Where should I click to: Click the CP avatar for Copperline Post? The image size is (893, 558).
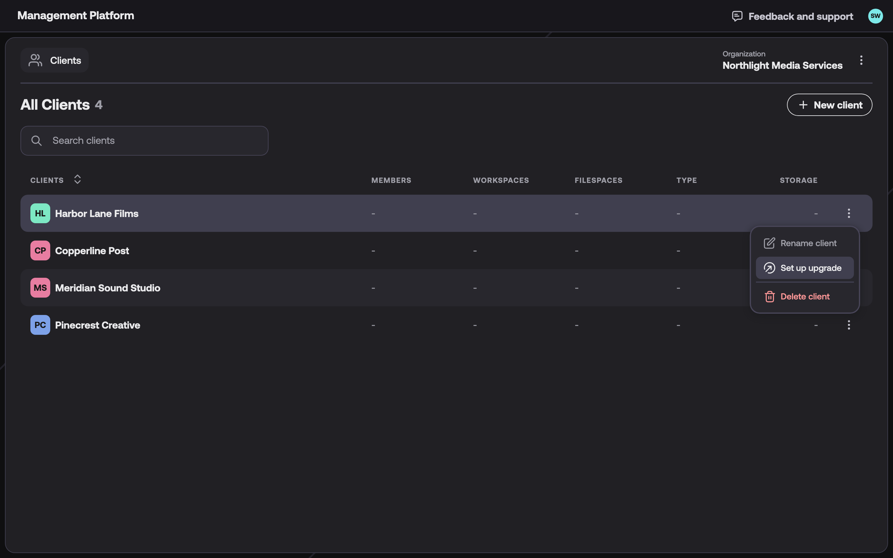[x=40, y=250]
